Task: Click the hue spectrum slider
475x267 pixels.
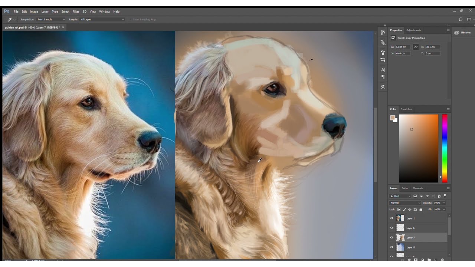Action: (445, 148)
